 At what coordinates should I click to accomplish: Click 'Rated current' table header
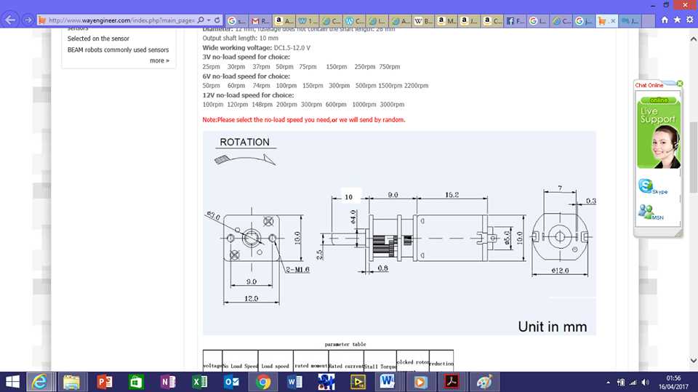pyautogui.click(x=346, y=366)
